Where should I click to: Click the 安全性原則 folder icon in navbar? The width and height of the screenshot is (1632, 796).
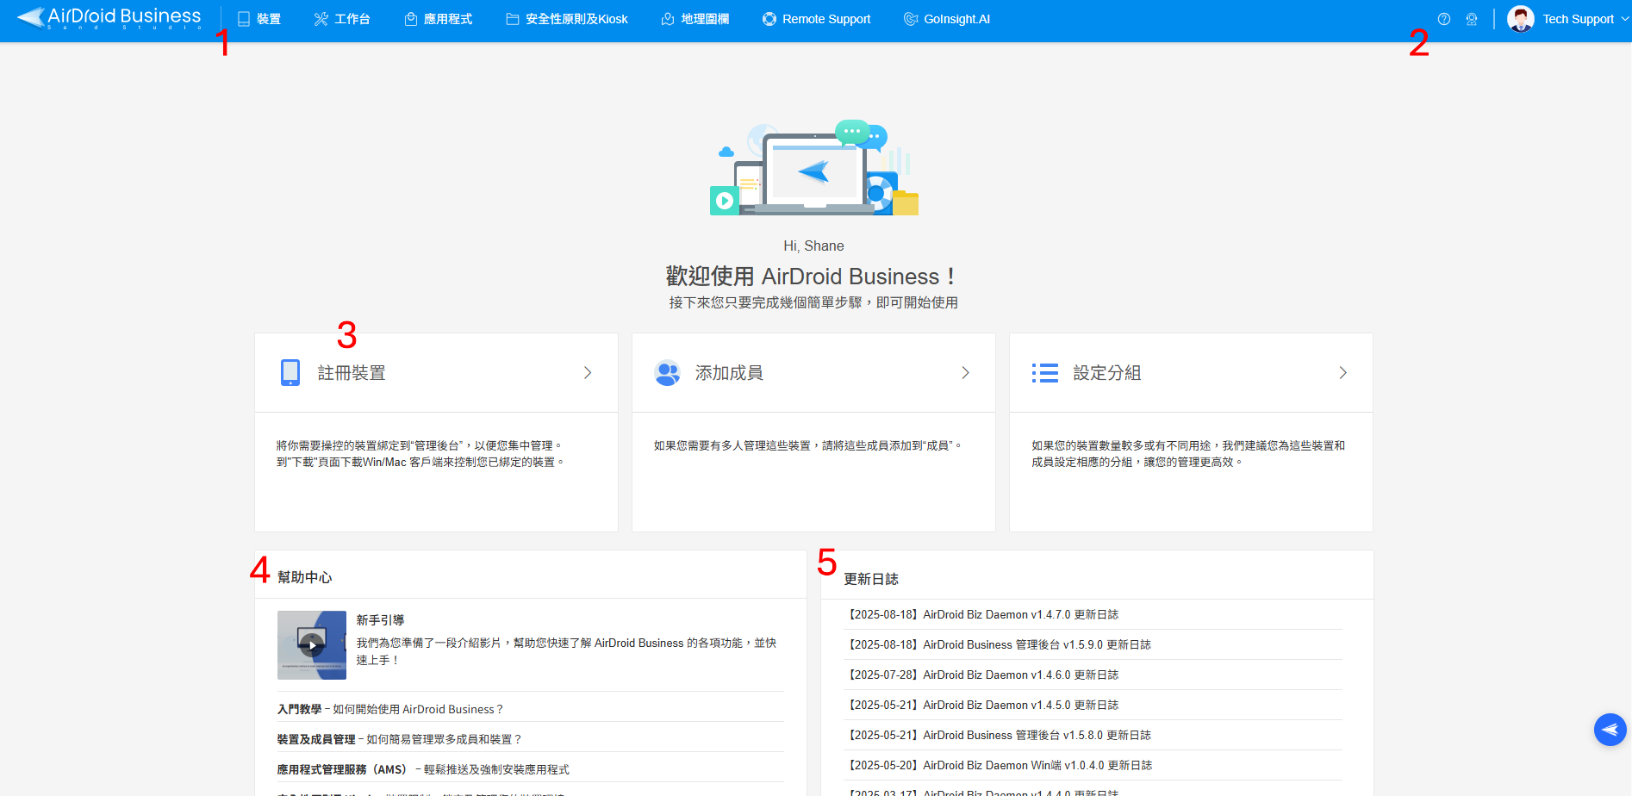pyautogui.click(x=513, y=19)
